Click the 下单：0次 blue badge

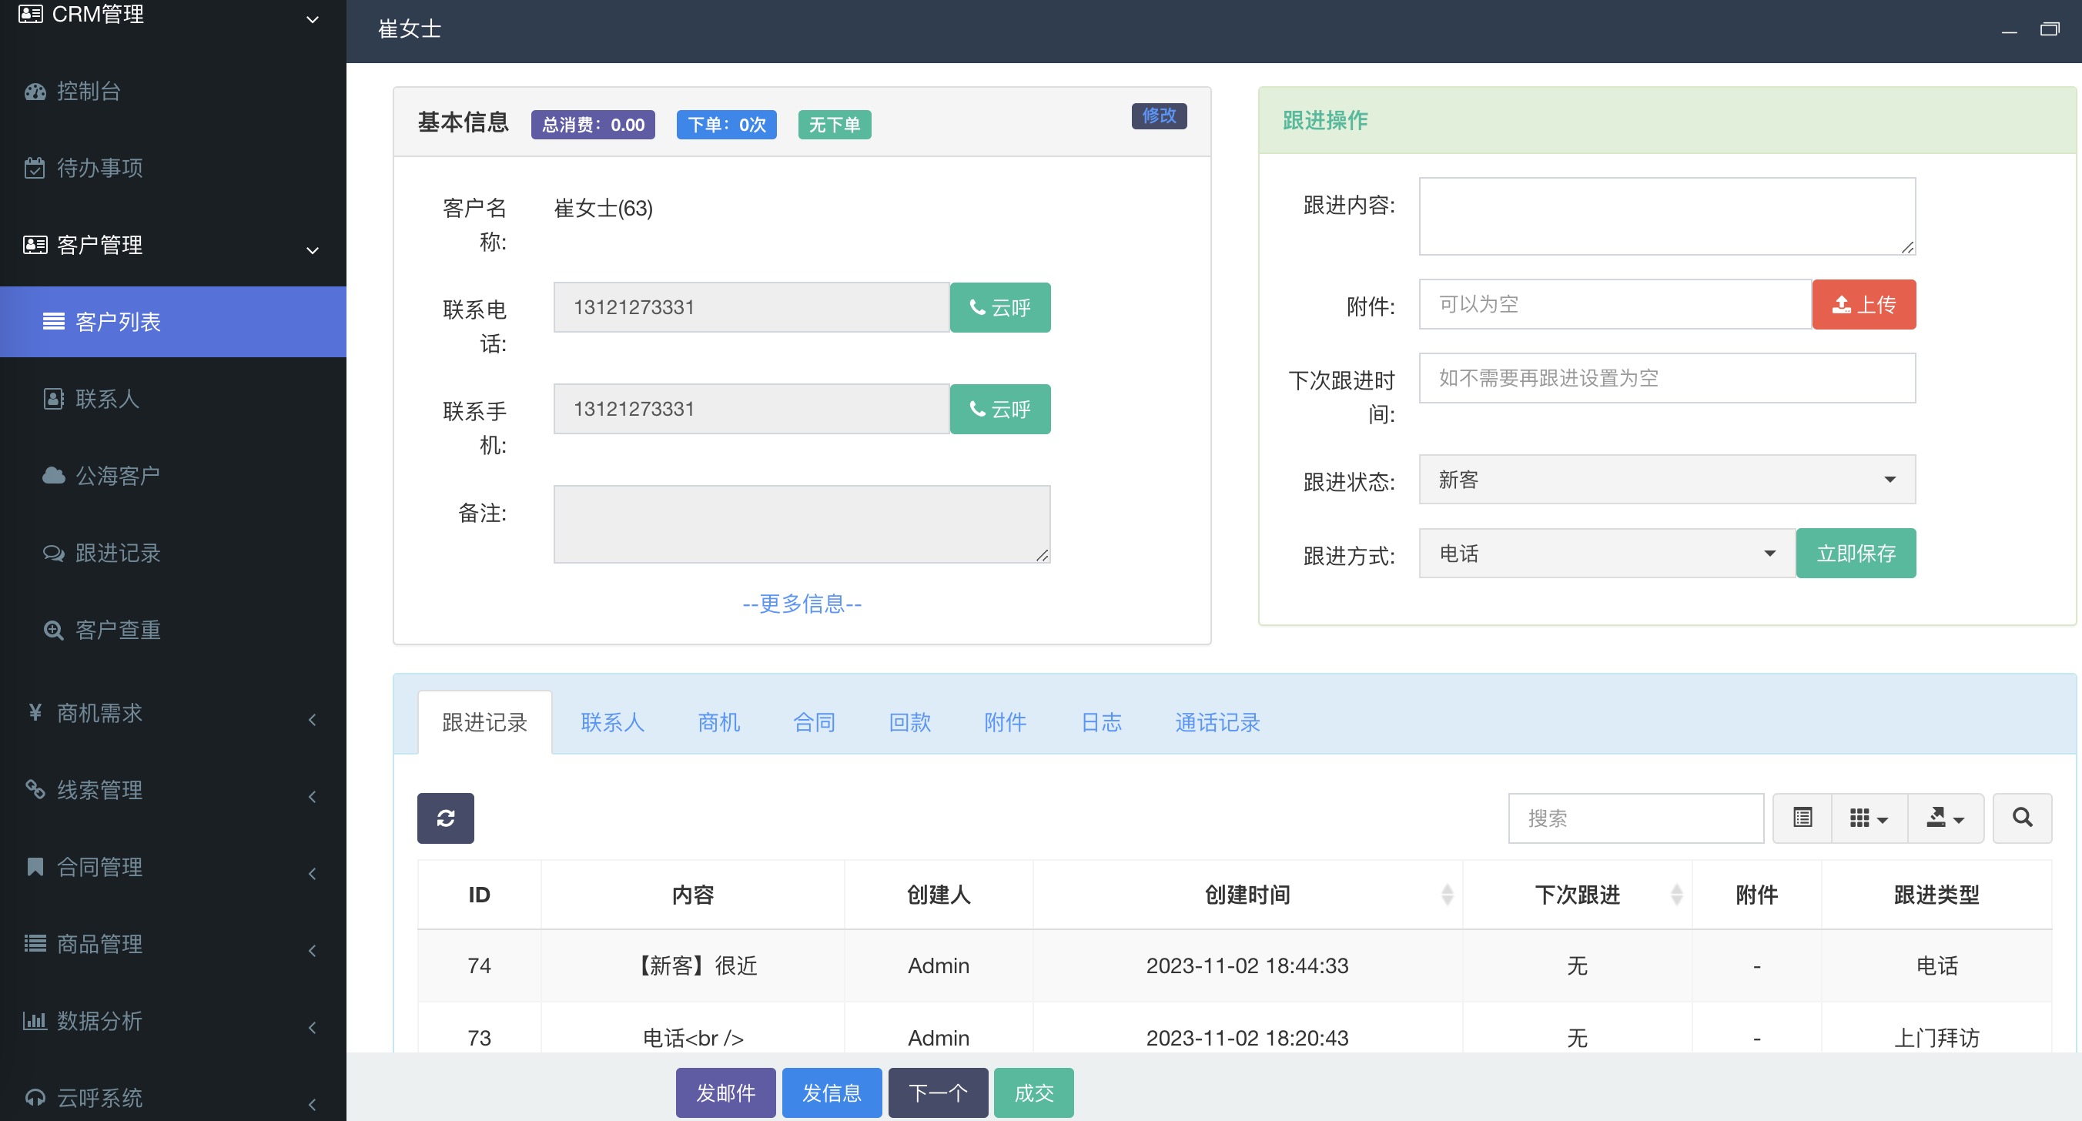click(726, 125)
